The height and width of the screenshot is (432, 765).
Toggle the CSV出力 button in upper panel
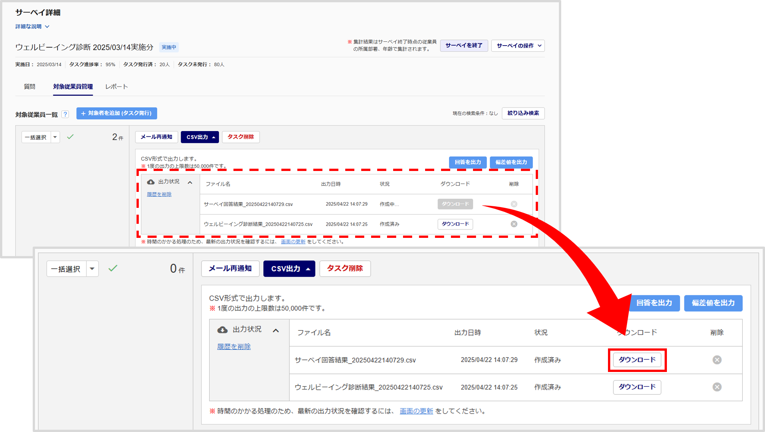click(x=200, y=137)
